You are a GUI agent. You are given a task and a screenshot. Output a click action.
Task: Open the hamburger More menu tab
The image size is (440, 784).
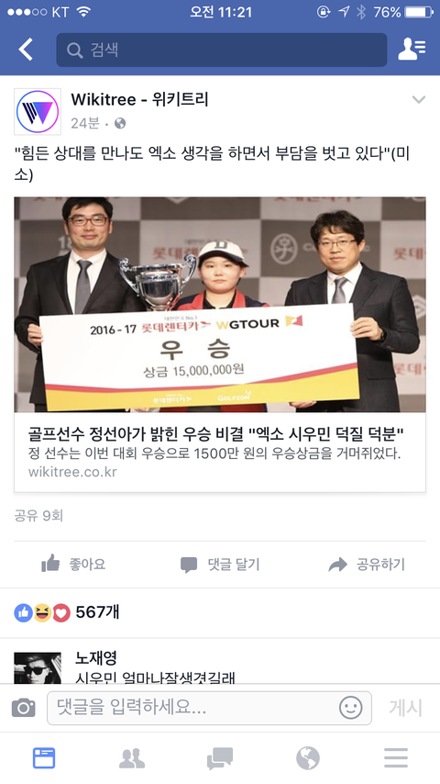tap(396, 758)
